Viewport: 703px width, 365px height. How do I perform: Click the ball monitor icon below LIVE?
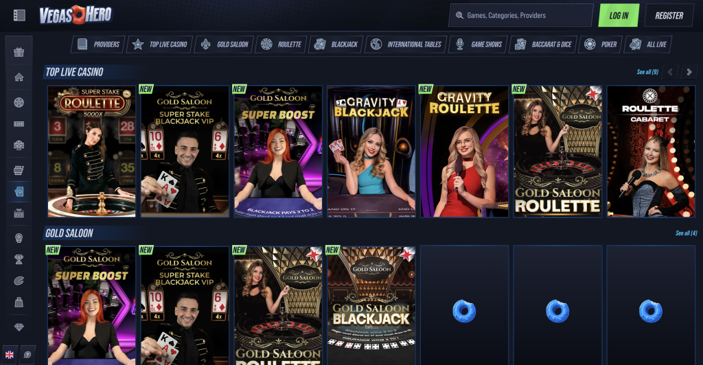coord(19,145)
